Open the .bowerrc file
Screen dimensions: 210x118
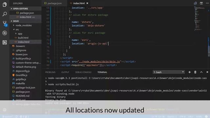click(x=26, y=46)
